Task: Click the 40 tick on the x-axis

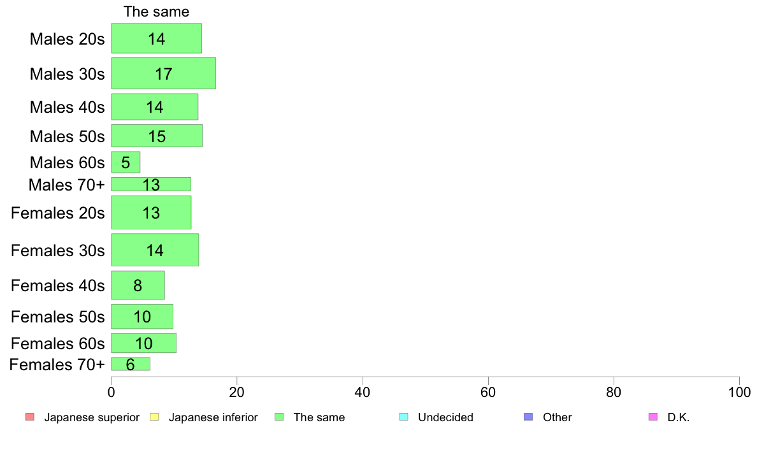Action: point(363,392)
